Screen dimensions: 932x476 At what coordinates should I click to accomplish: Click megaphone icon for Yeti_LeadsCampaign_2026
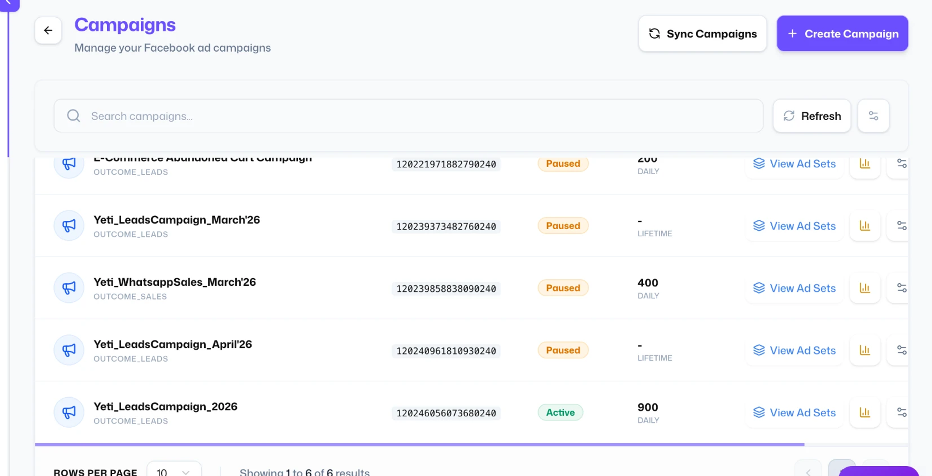click(69, 412)
